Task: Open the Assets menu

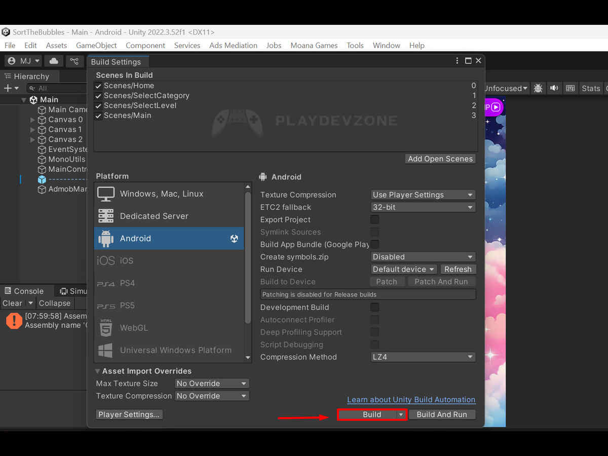Action: click(x=56, y=46)
